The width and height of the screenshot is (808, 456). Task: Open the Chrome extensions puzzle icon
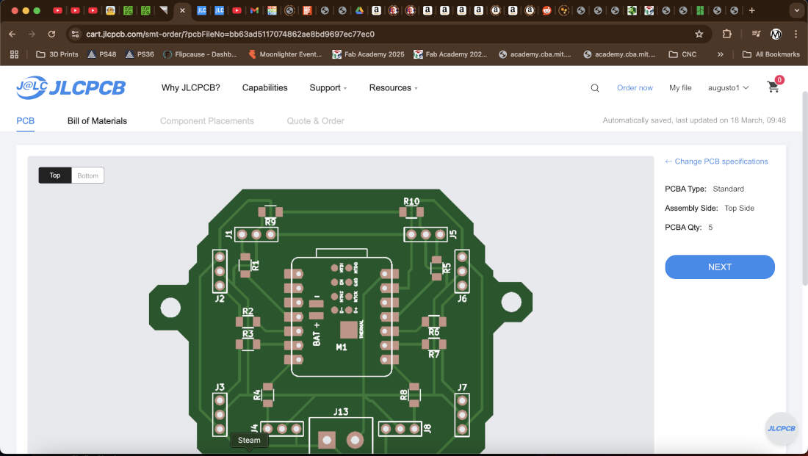726,34
